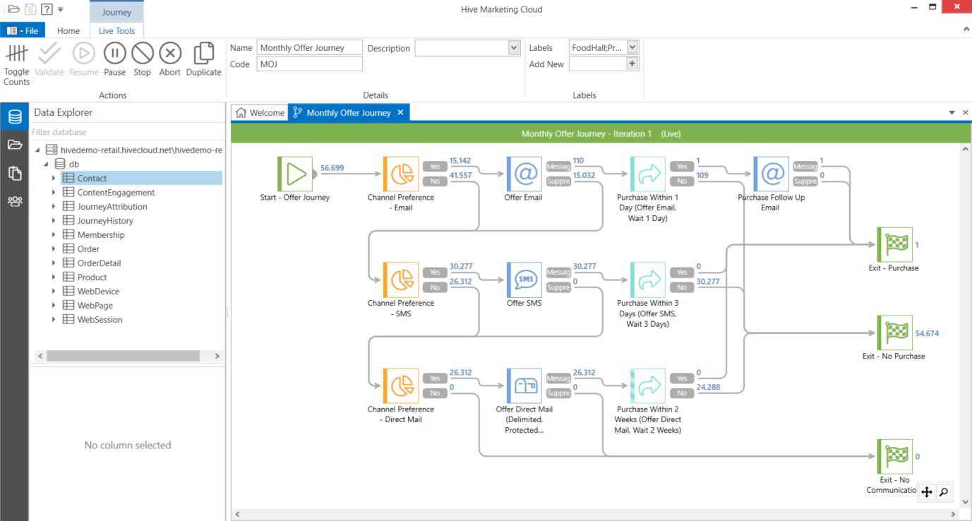The image size is (972, 521).
Task: Click the Offer Email node icon
Action: (x=524, y=174)
